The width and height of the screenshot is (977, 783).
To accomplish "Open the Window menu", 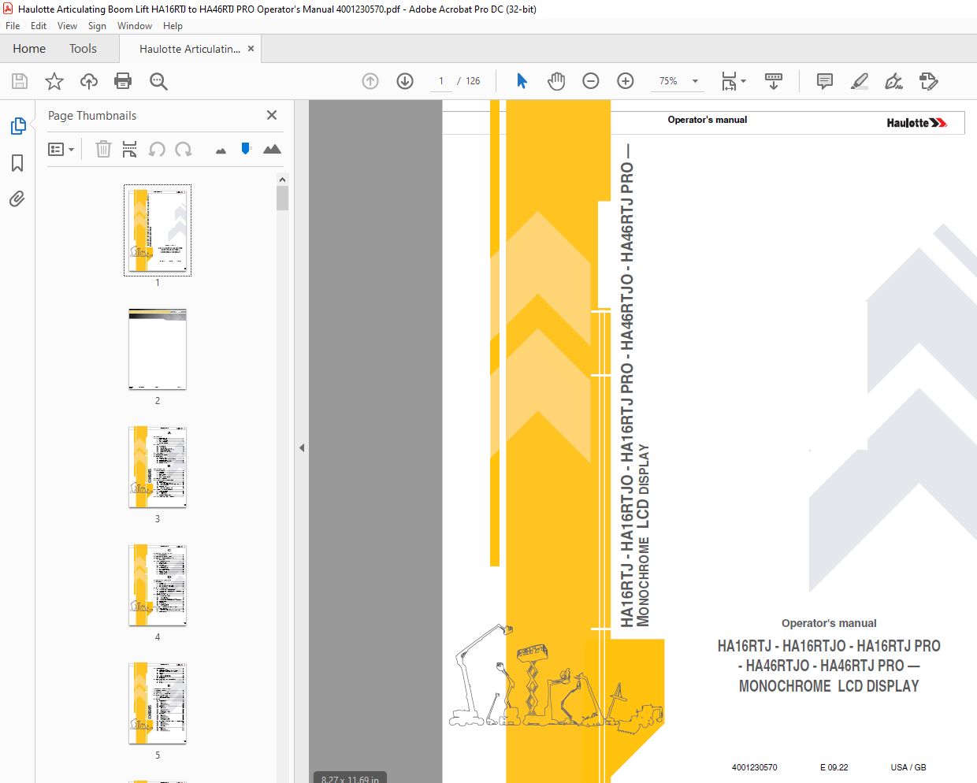I will [135, 26].
